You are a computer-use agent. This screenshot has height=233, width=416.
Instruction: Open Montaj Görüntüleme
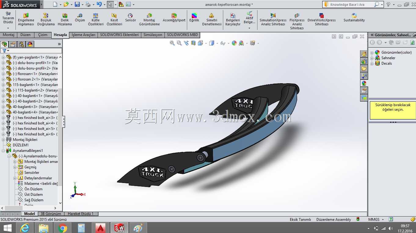pos(149,20)
